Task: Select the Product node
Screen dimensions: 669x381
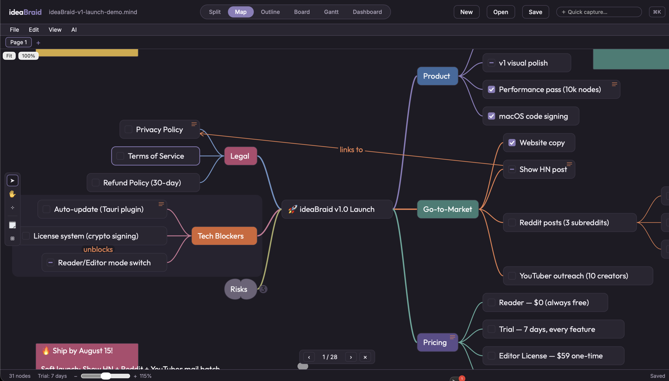Action: point(437,76)
